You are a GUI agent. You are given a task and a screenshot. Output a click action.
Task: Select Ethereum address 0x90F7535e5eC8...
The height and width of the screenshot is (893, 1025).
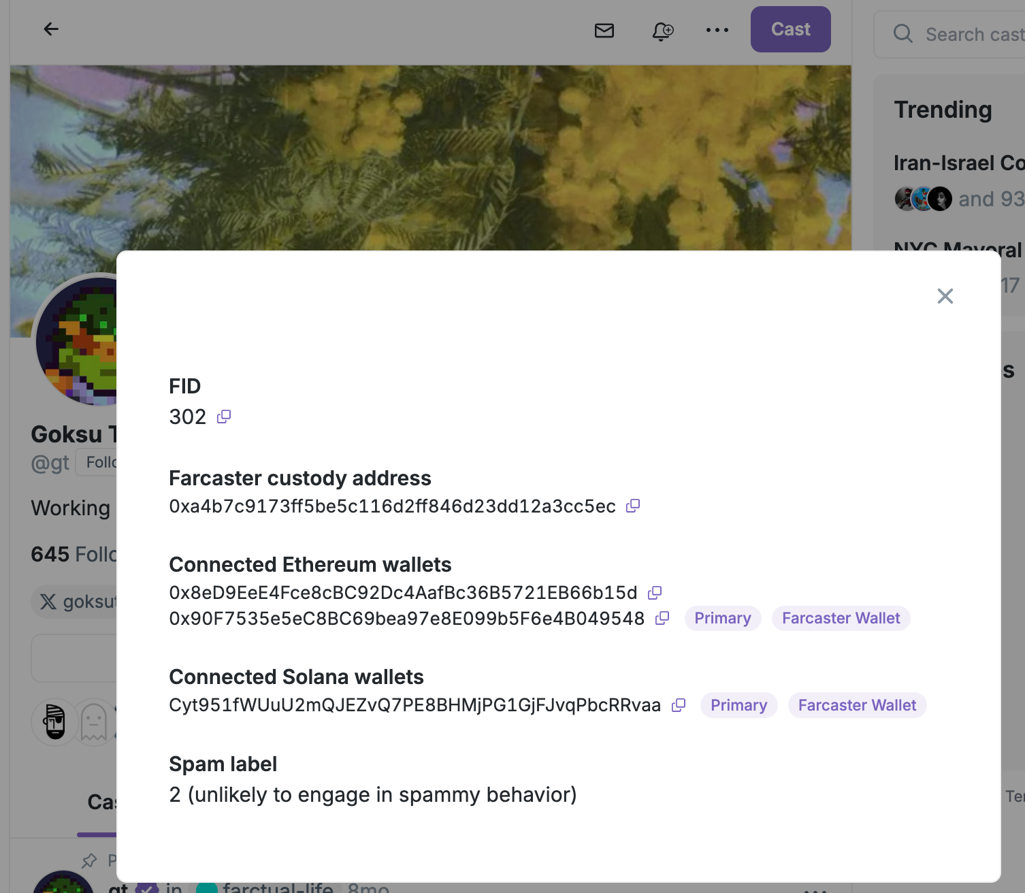pyautogui.click(x=407, y=618)
